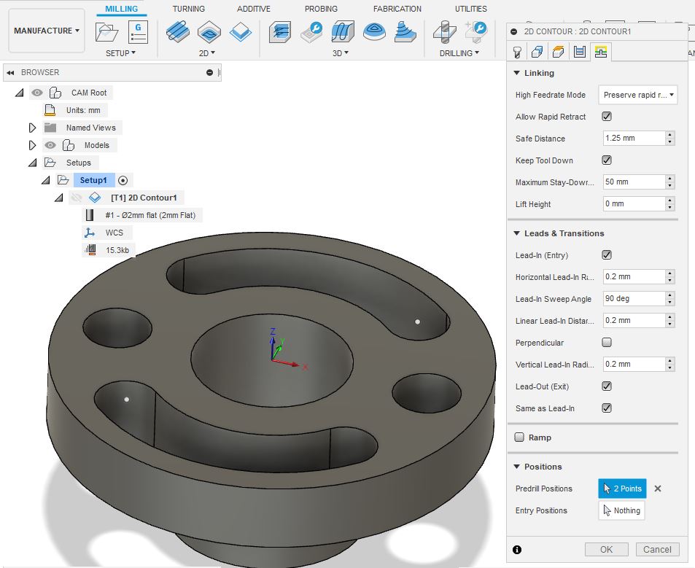Select the 2D Pocket milling tool
695x568 pixels.
point(209,32)
